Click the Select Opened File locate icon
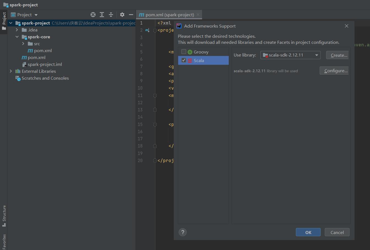Image resolution: width=370 pixels, height=250 pixels. point(93,15)
